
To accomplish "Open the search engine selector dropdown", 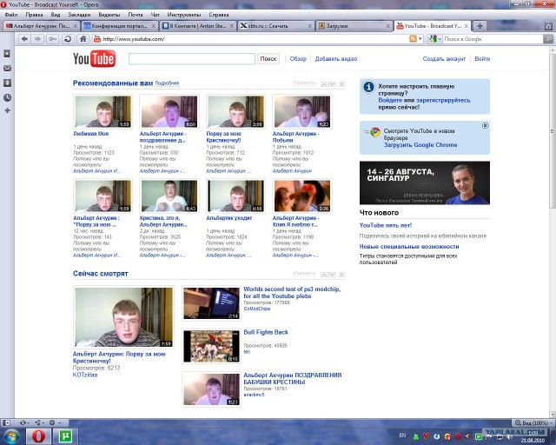I will [x=435, y=39].
